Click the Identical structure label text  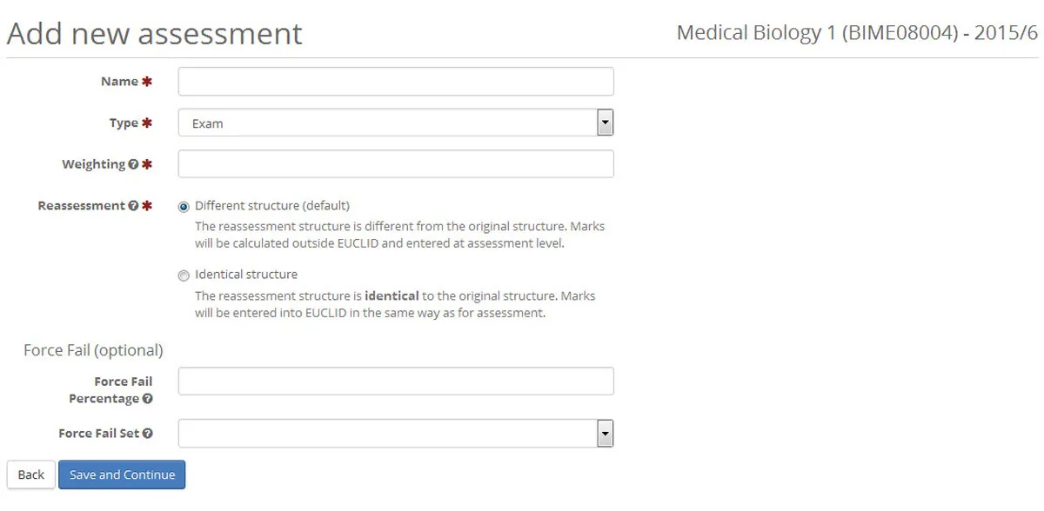(x=247, y=273)
